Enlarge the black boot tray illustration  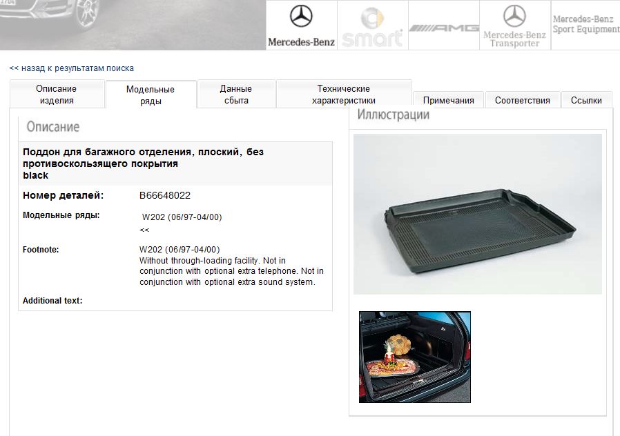pyautogui.click(x=478, y=214)
